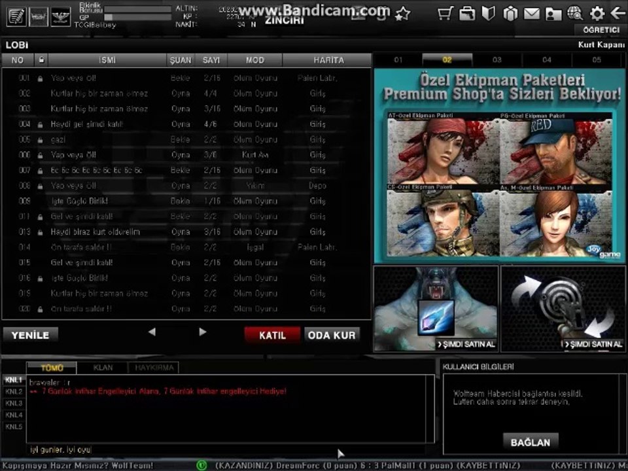Open the inventory briefcase icon
Viewport: 628px width, 471px height.
pos(467,13)
